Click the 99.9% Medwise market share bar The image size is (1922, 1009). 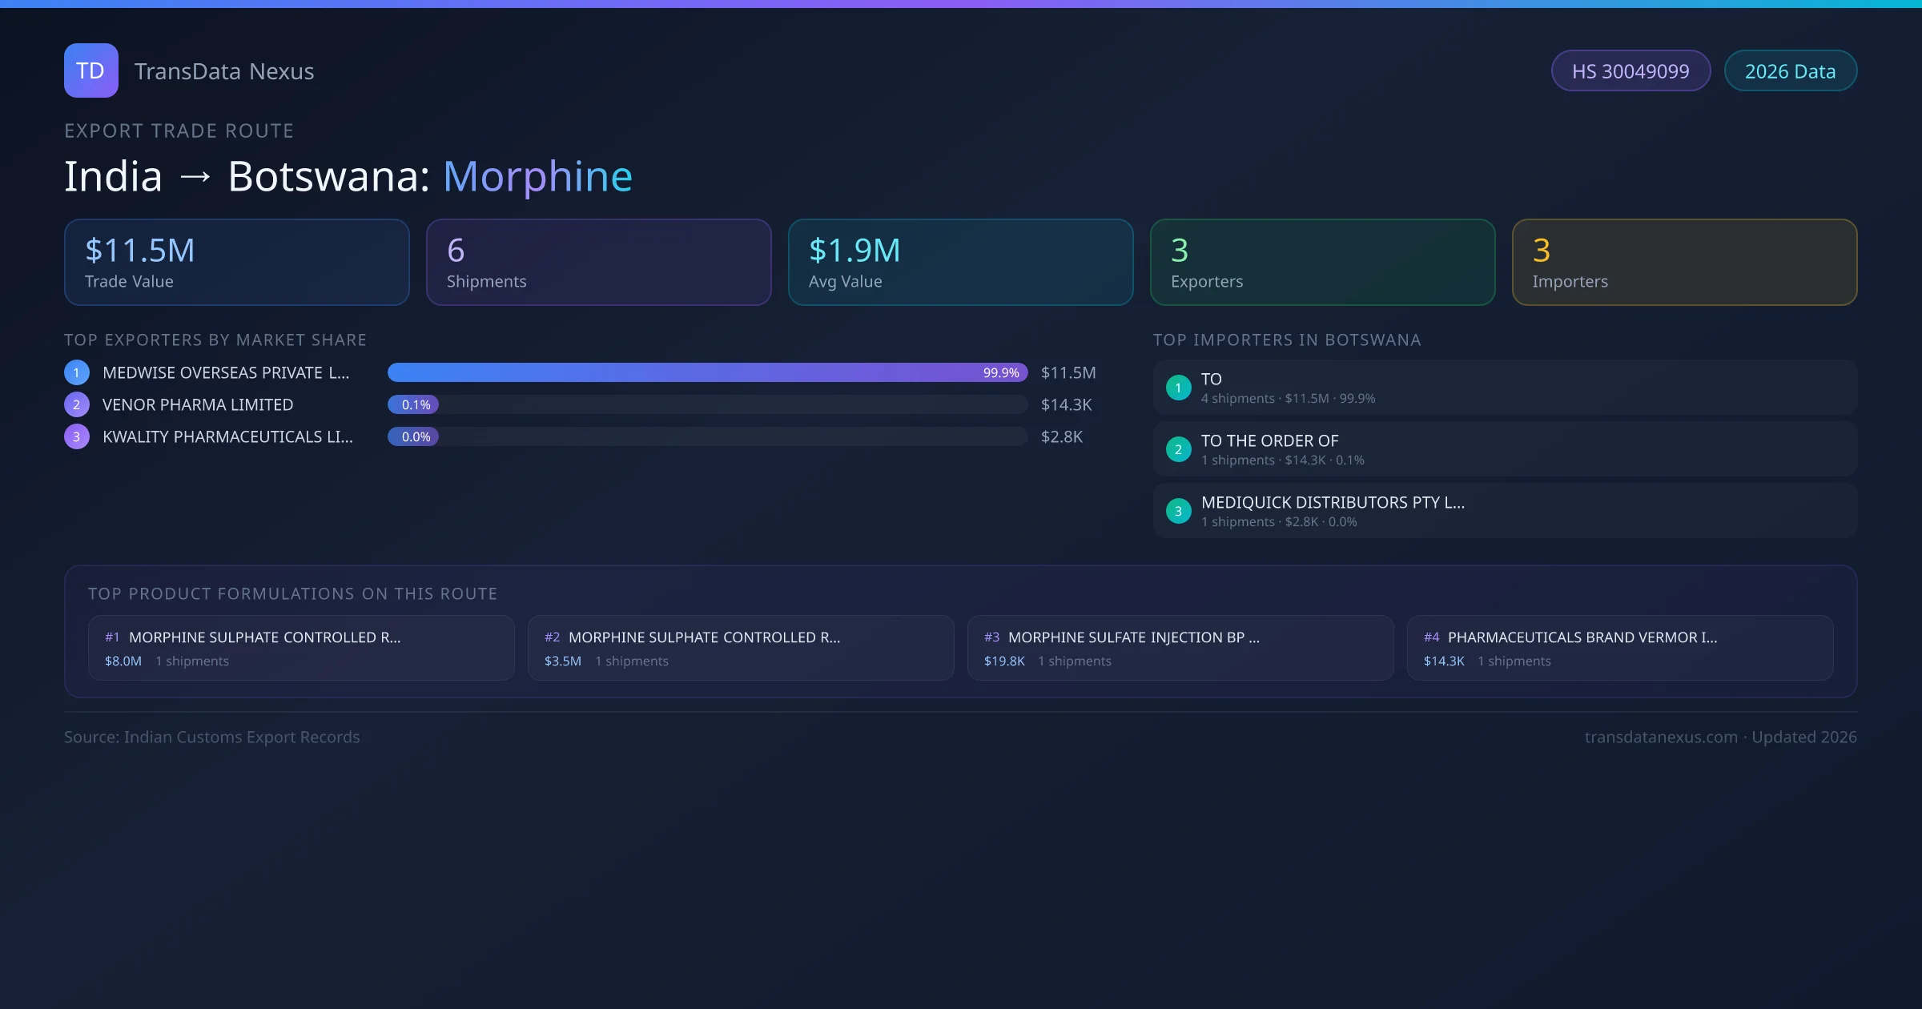click(x=707, y=372)
